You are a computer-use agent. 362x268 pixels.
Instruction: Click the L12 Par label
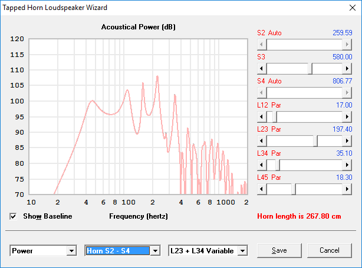[269, 105]
